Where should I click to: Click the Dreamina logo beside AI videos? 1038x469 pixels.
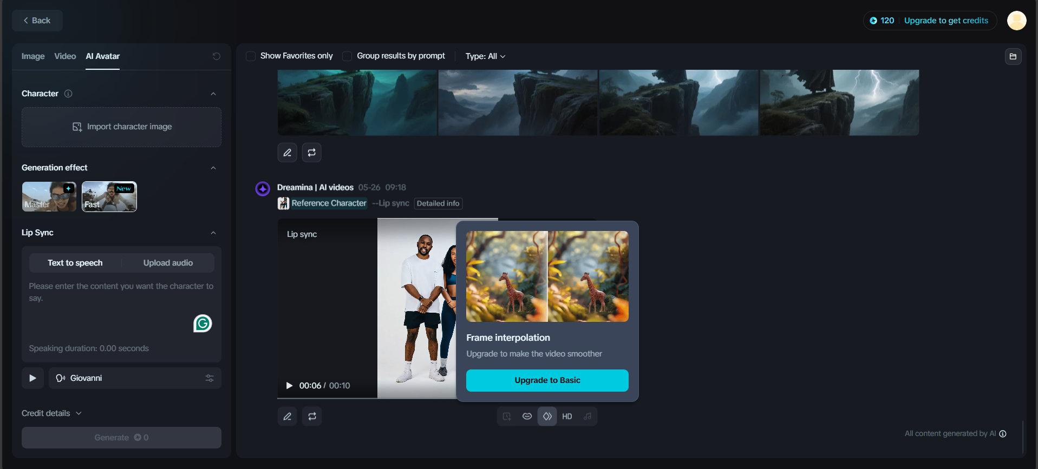coord(263,189)
